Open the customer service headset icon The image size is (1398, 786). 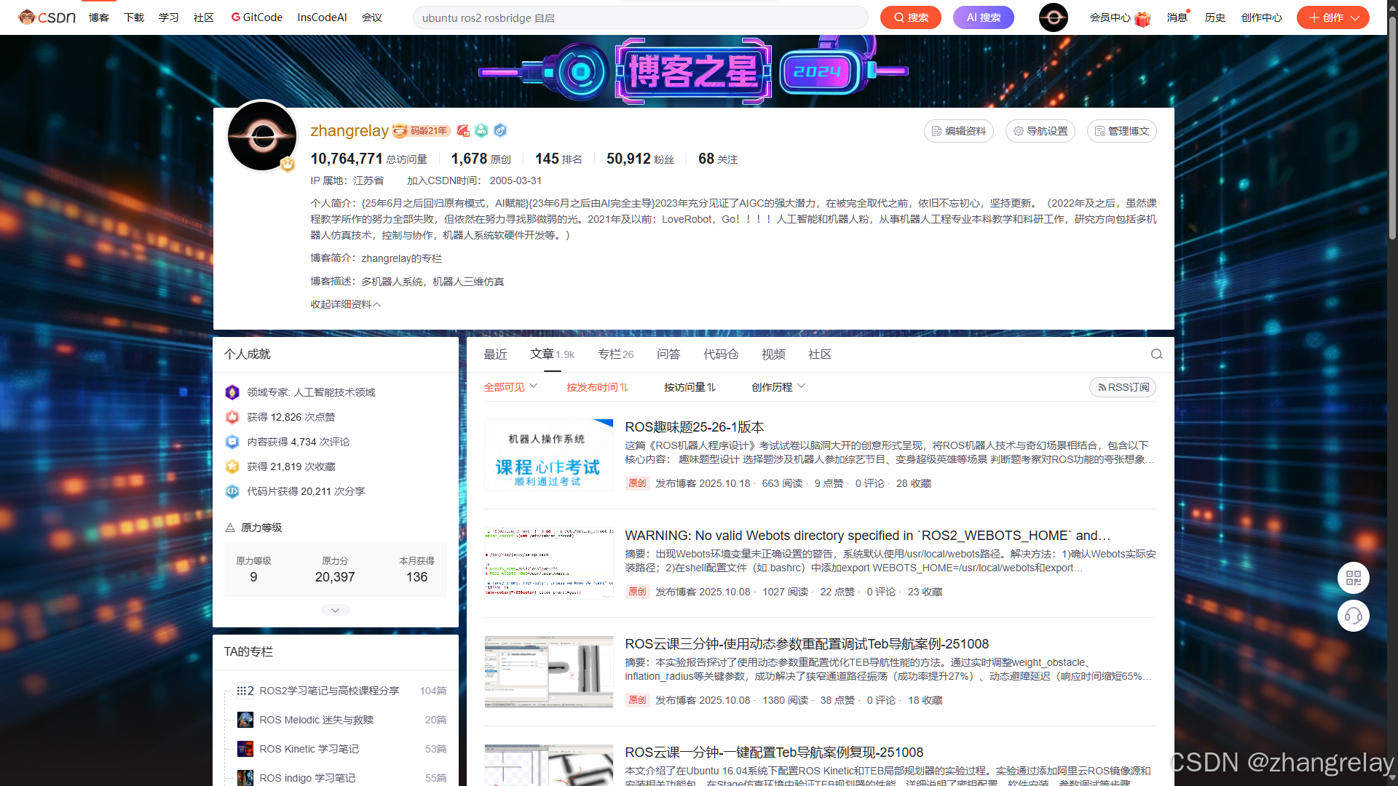[1353, 616]
